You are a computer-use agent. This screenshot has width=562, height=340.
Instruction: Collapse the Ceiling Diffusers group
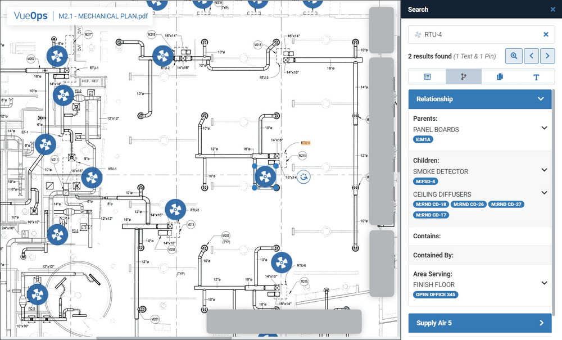click(544, 193)
